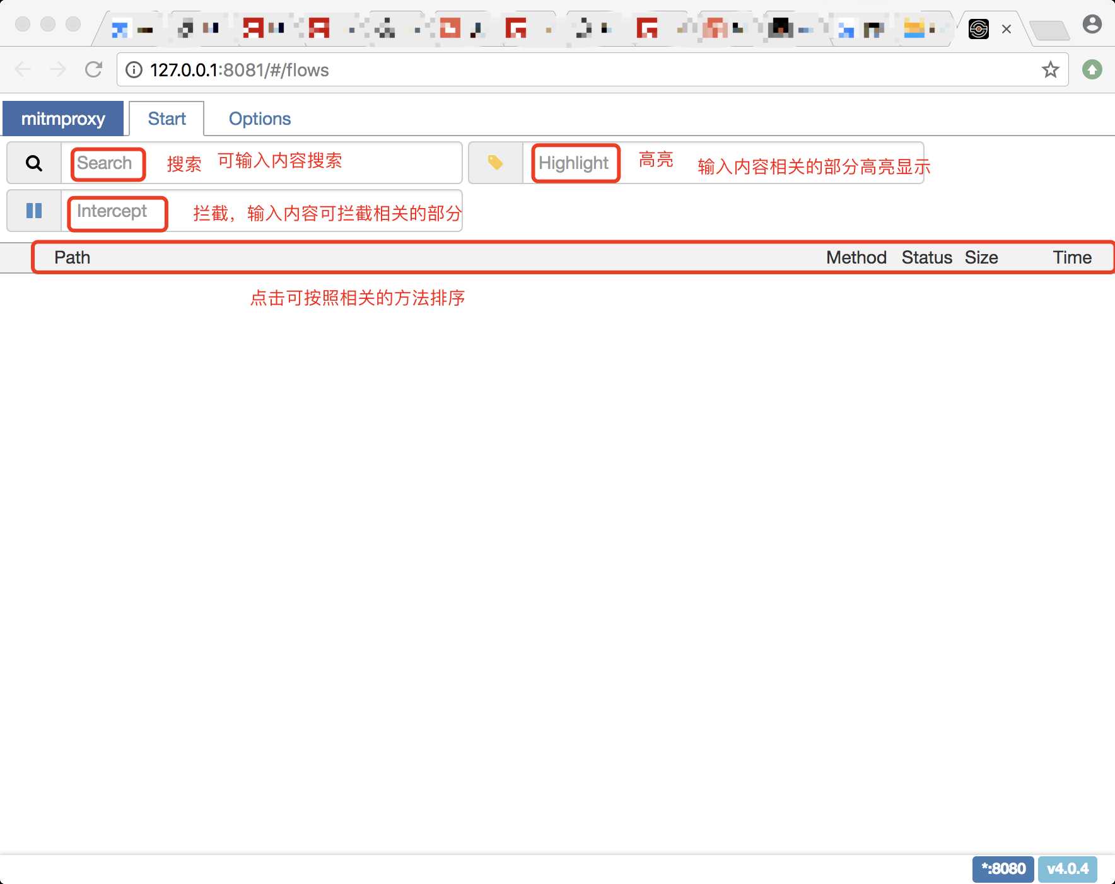Bookmark page with the star icon
1115x884 pixels.
point(1050,69)
